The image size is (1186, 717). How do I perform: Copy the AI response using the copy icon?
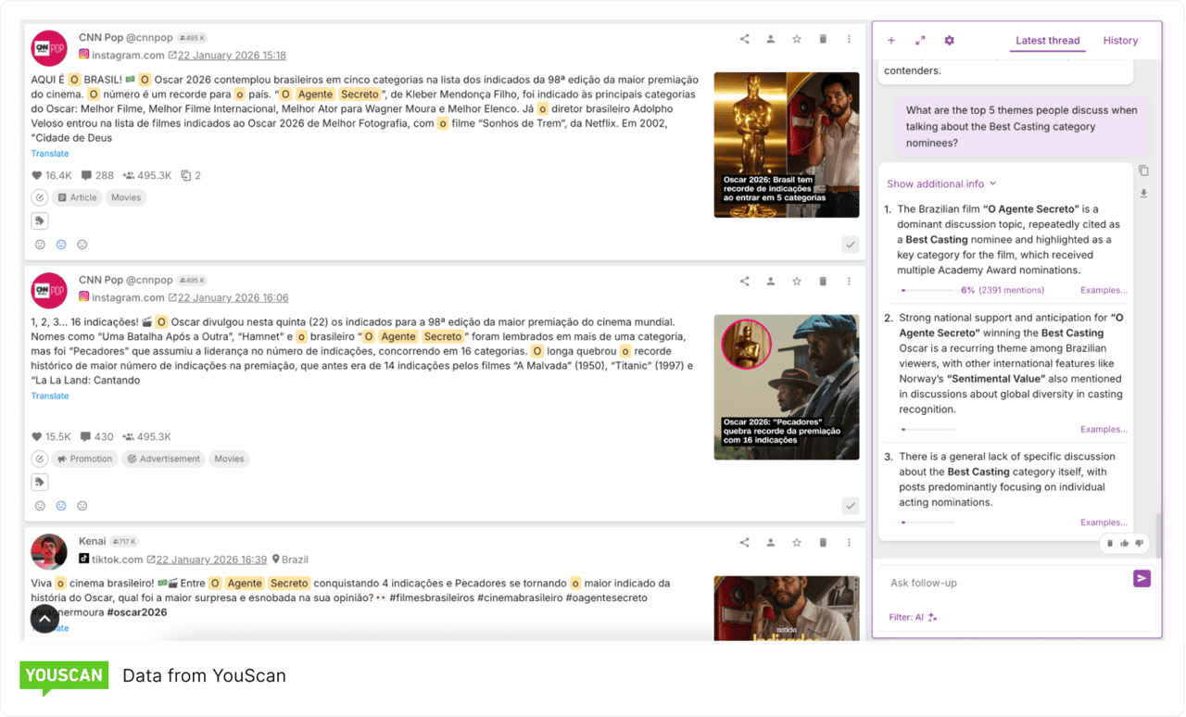[1143, 170]
